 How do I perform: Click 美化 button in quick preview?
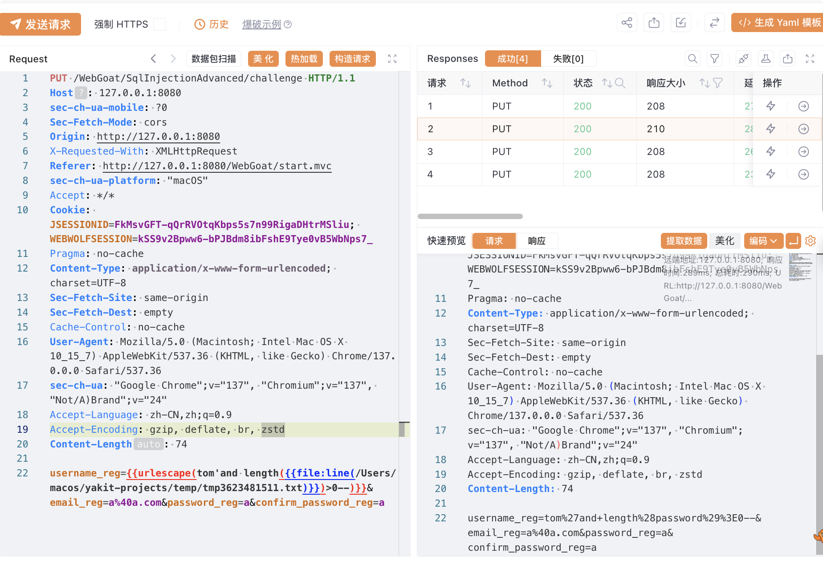pyautogui.click(x=725, y=241)
